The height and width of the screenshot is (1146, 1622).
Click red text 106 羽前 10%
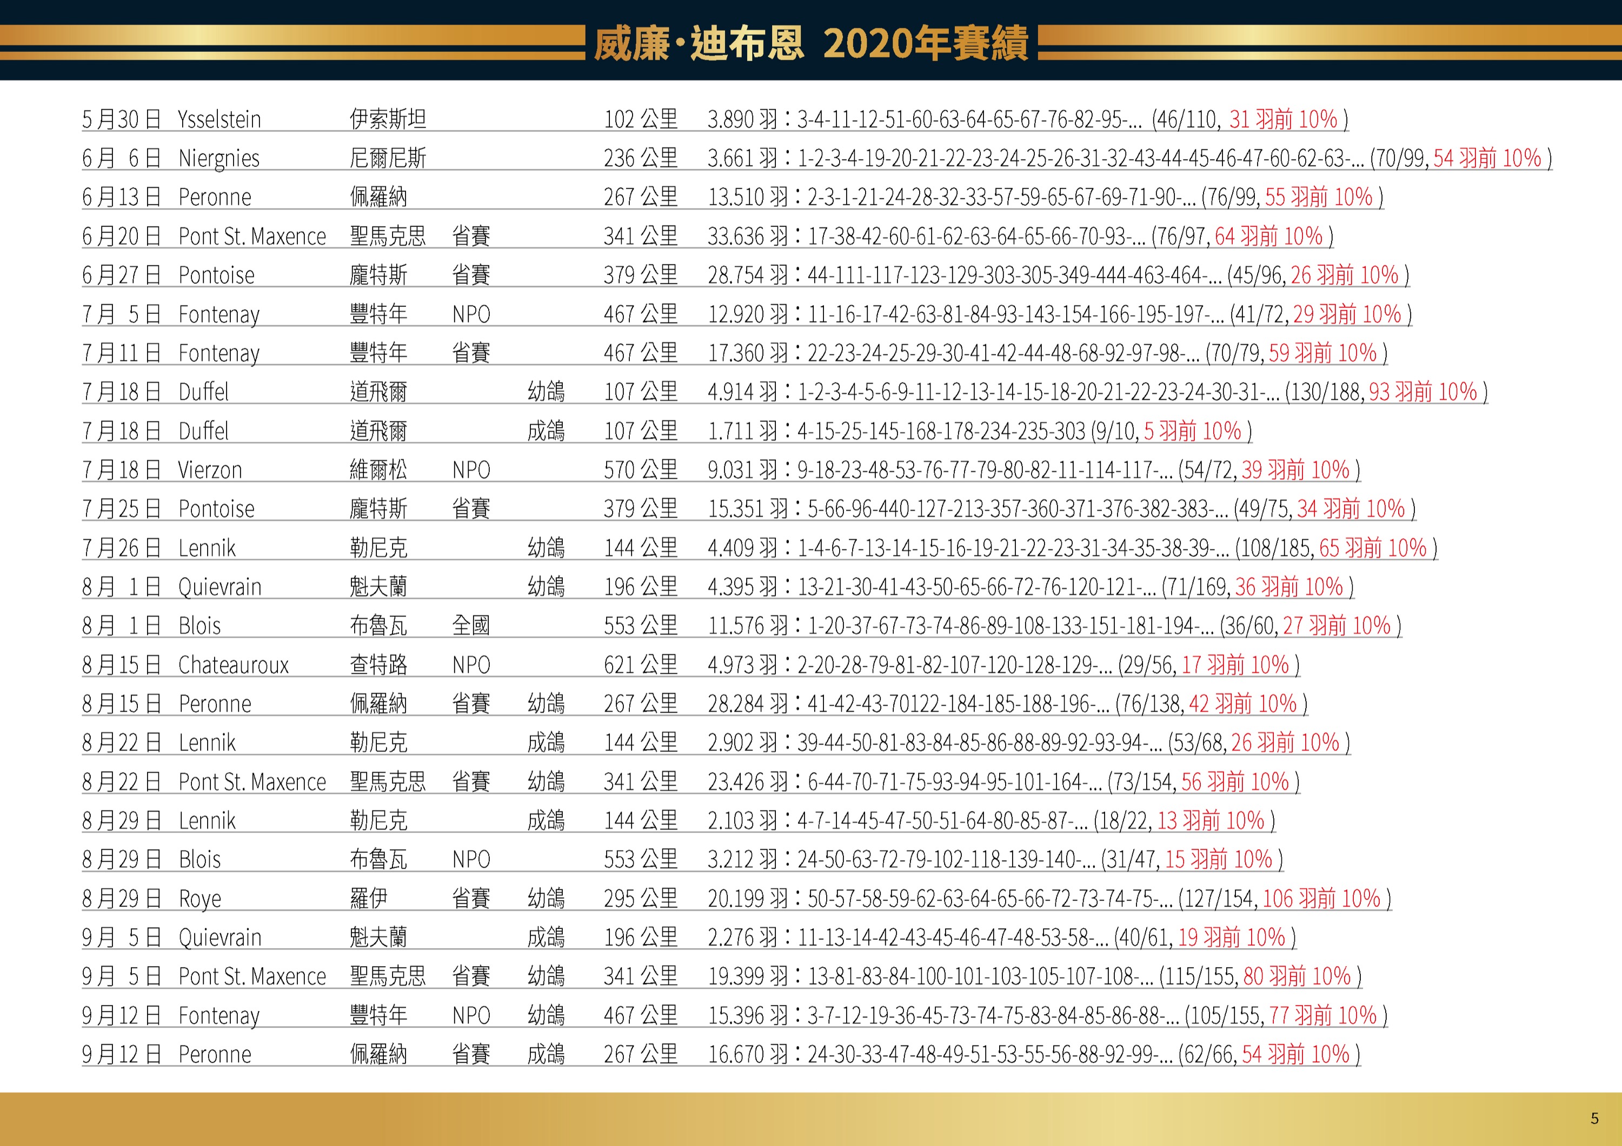click(1322, 899)
